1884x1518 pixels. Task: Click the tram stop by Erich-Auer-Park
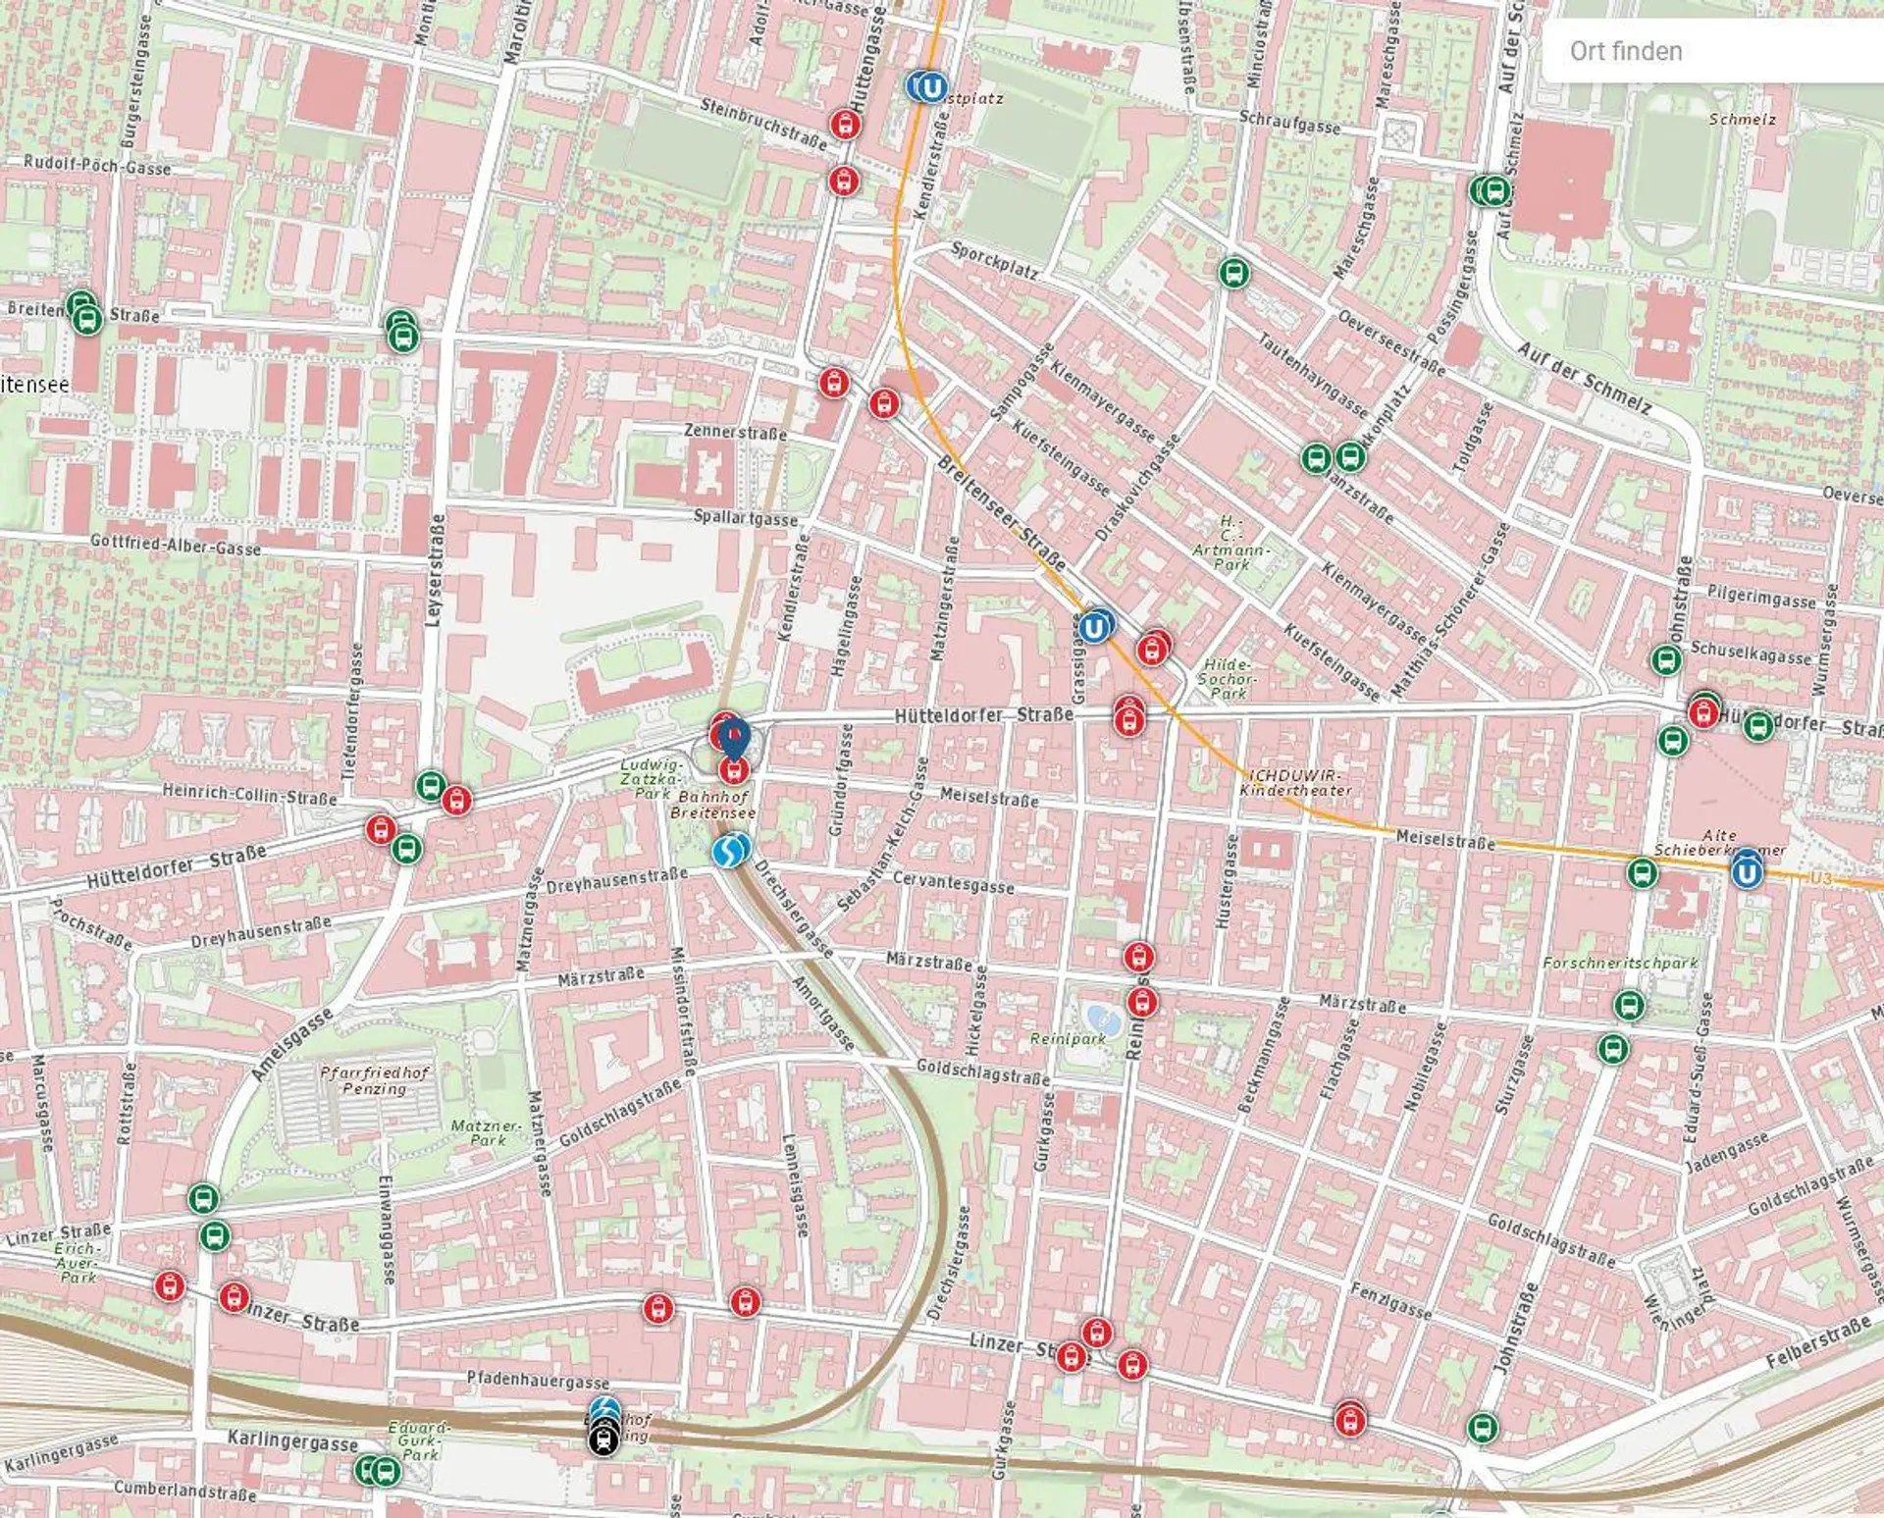[x=170, y=1285]
